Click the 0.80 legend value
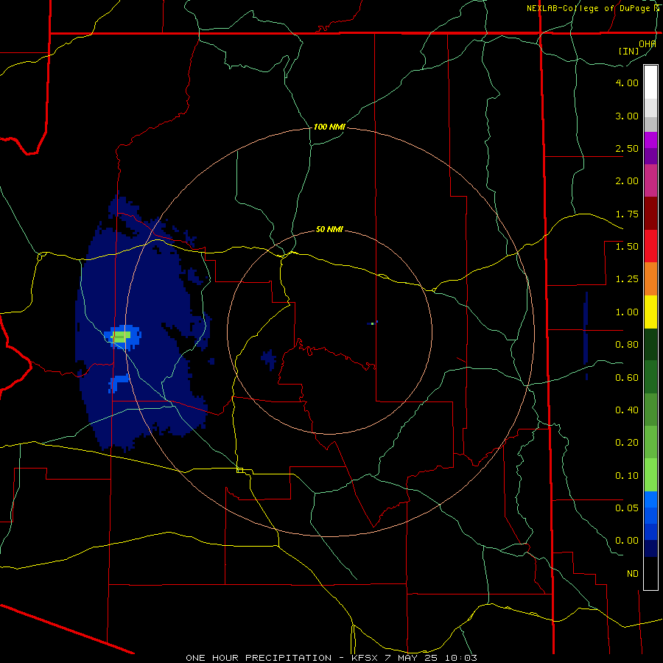 [x=627, y=345]
